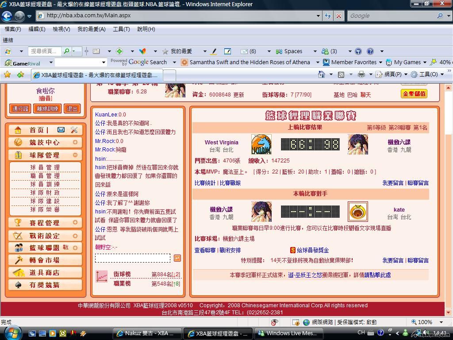Open the 編輯(E) menu
Viewport: 453px width, 340px height.
[37, 29]
